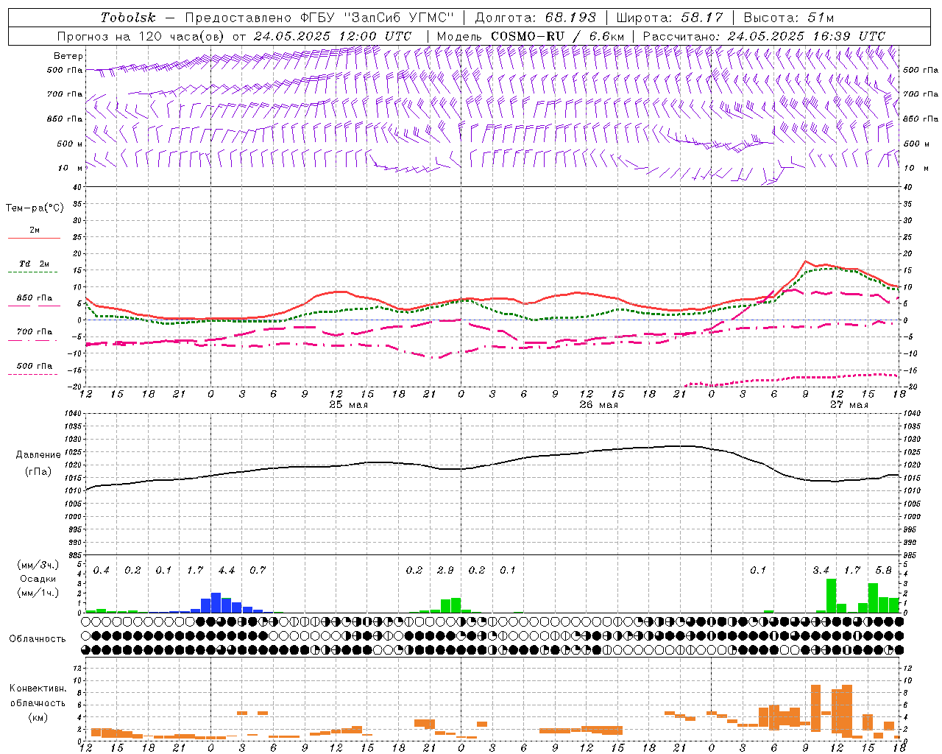942x754 pixels.
Task: Click the "Ветер" wind panel label
Action: 68,56
